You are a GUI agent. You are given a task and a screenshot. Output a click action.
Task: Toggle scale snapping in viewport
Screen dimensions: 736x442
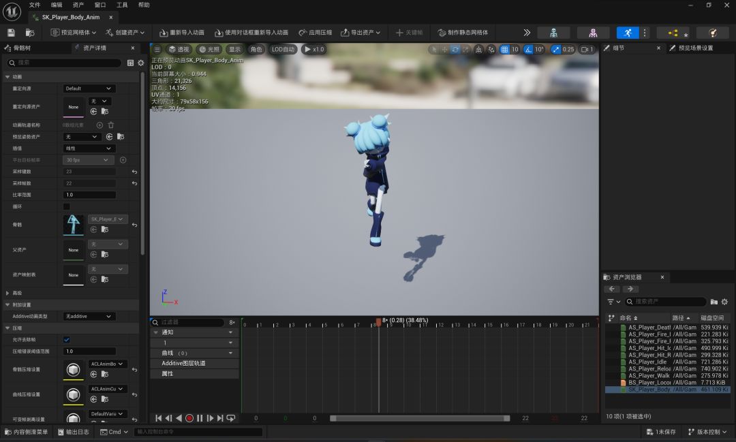click(x=556, y=49)
